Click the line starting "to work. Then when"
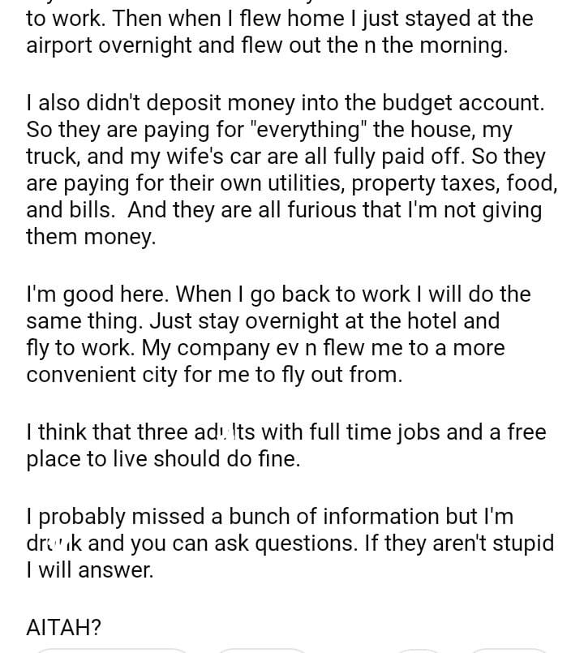The width and height of the screenshot is (584, 653). tap(280, 17)
